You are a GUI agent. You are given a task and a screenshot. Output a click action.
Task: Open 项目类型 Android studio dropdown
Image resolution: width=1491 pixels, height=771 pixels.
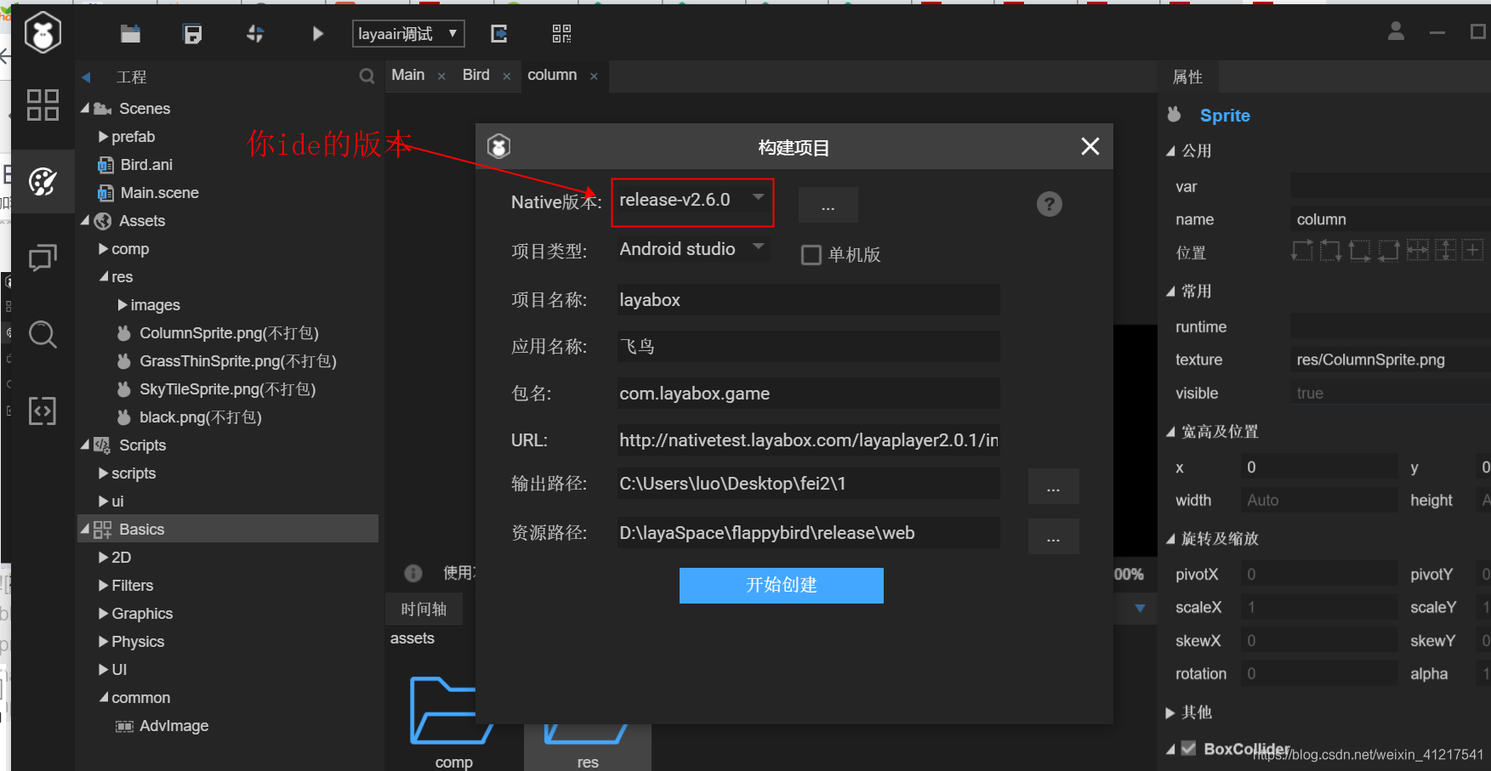click(692, 249)
